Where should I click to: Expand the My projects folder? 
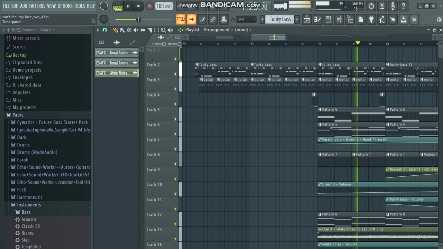pyautogui.click(x=24, y=107)
